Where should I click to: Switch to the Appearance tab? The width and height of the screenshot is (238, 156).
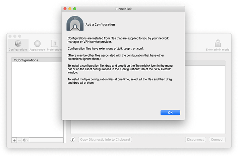click(37, 45)
